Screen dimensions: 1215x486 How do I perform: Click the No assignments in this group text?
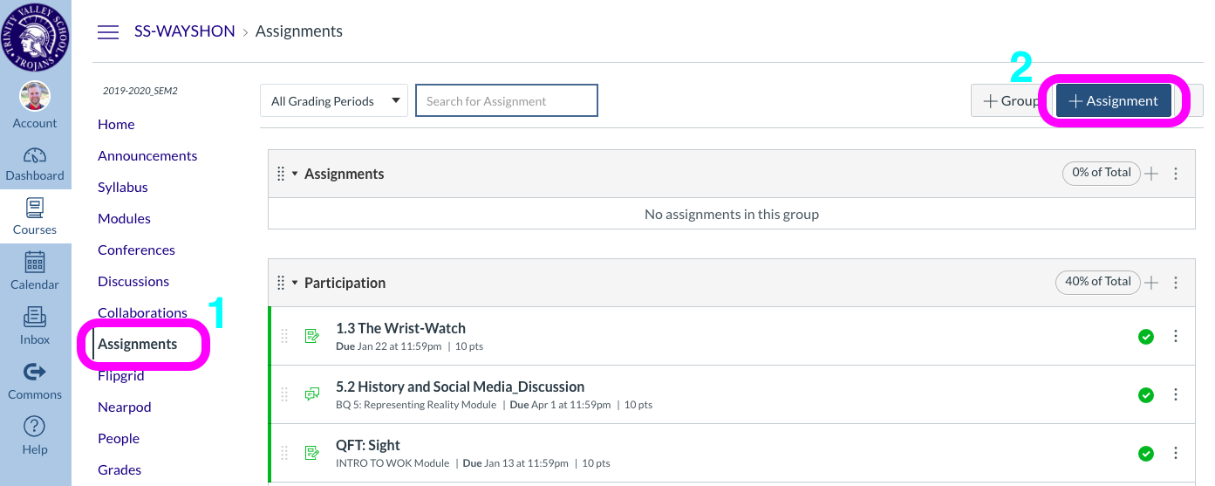point(732,214)
